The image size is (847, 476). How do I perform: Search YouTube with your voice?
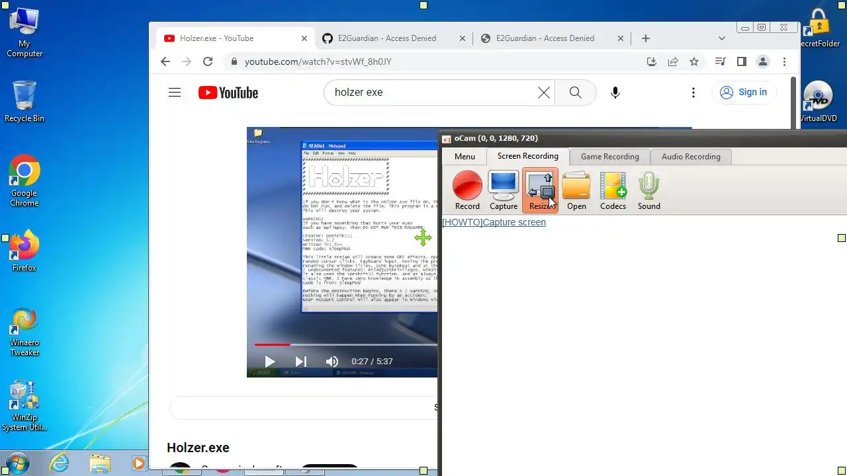tap(615, 93)
